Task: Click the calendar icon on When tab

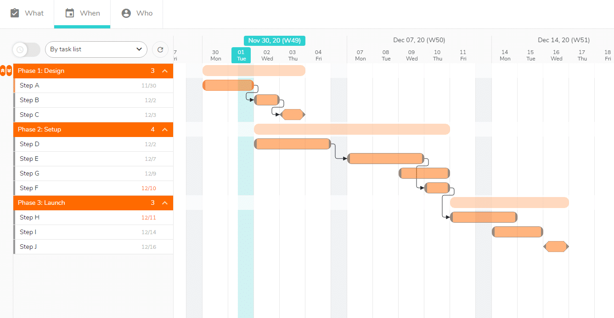Action: pos(70,13)
